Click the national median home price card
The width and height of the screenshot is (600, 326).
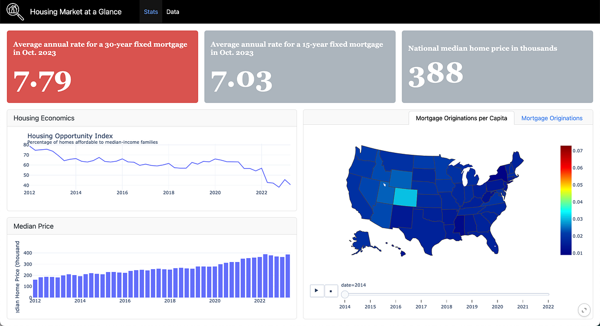(497, 66)
